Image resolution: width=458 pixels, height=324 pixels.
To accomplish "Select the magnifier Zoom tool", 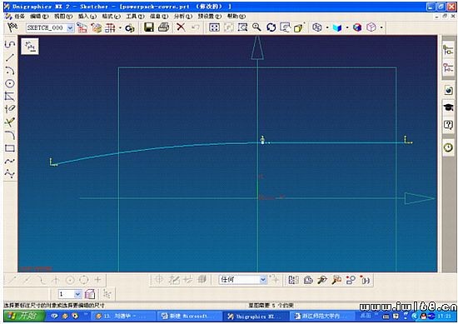I will click(x=256, y=27).
